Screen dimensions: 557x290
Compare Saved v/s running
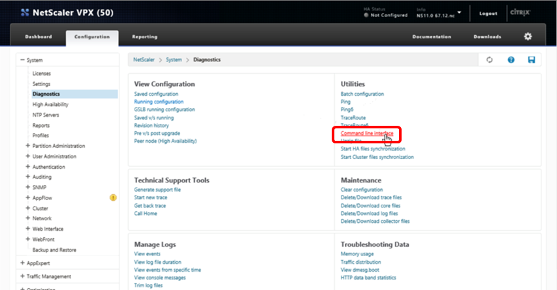(x=154, y=118)
